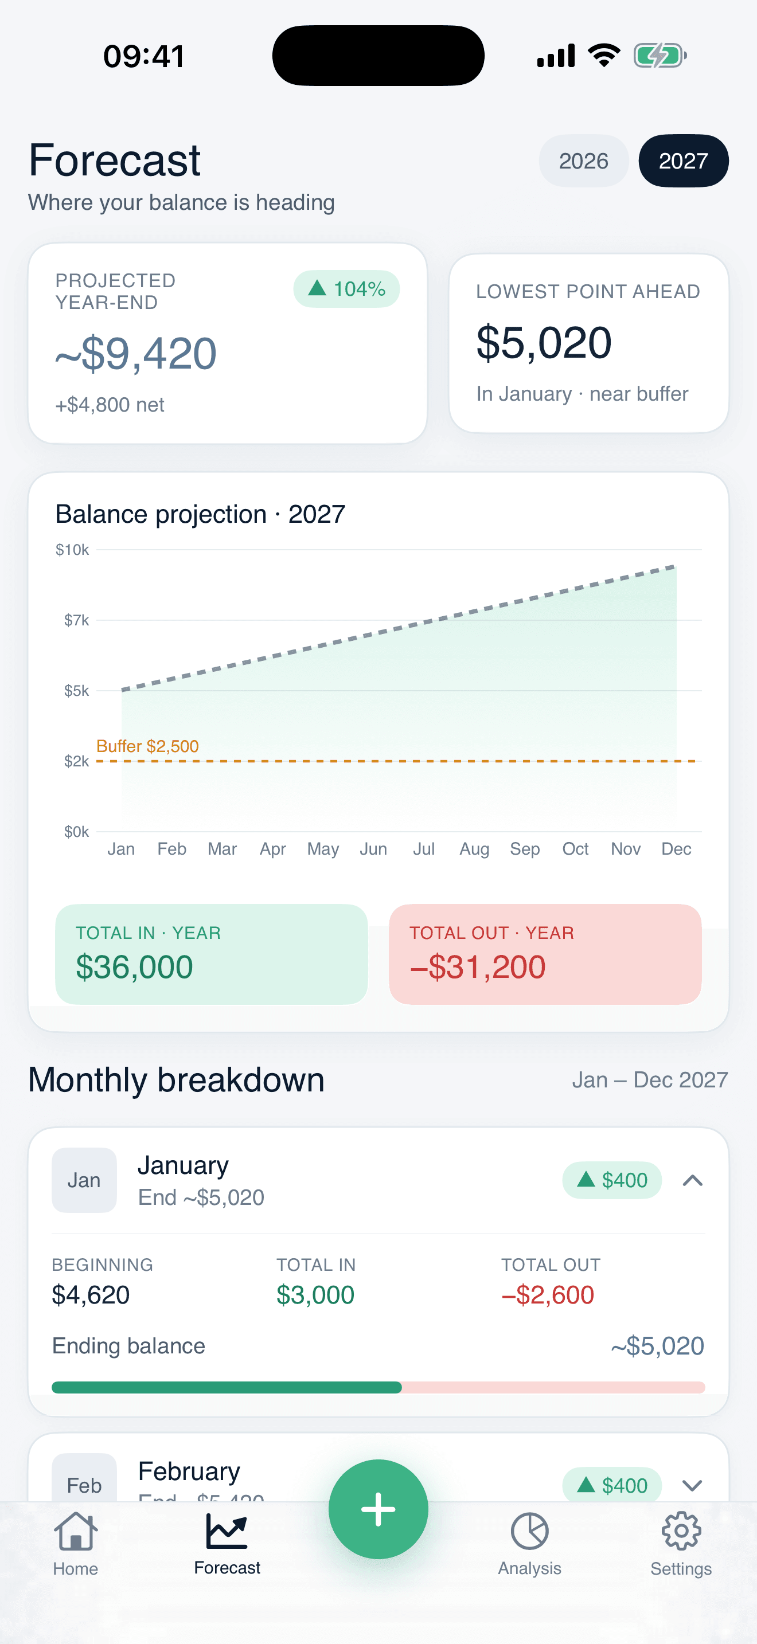Open the Total In year card
This screenshot has height=1644, width=757.
211,954
